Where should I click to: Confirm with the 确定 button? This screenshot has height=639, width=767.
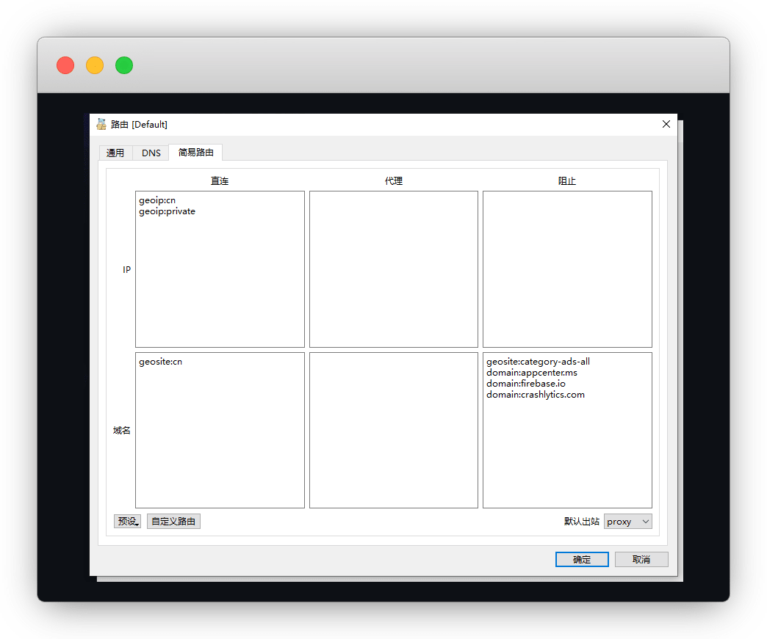point(582,560)
